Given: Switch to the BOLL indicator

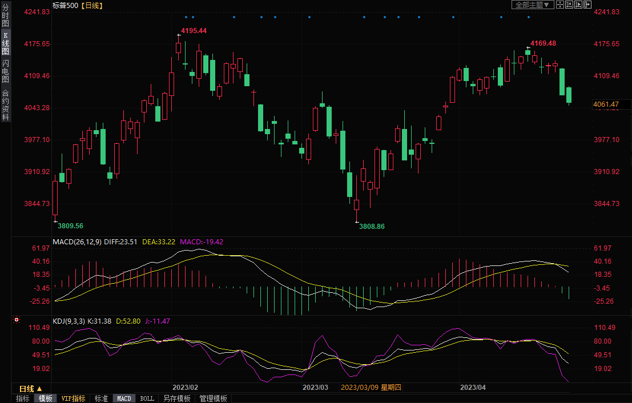Looking at the screenshot, I should (x=147, y=398).
